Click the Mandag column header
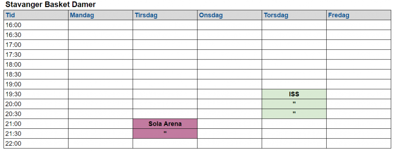 tap(100, 15)
